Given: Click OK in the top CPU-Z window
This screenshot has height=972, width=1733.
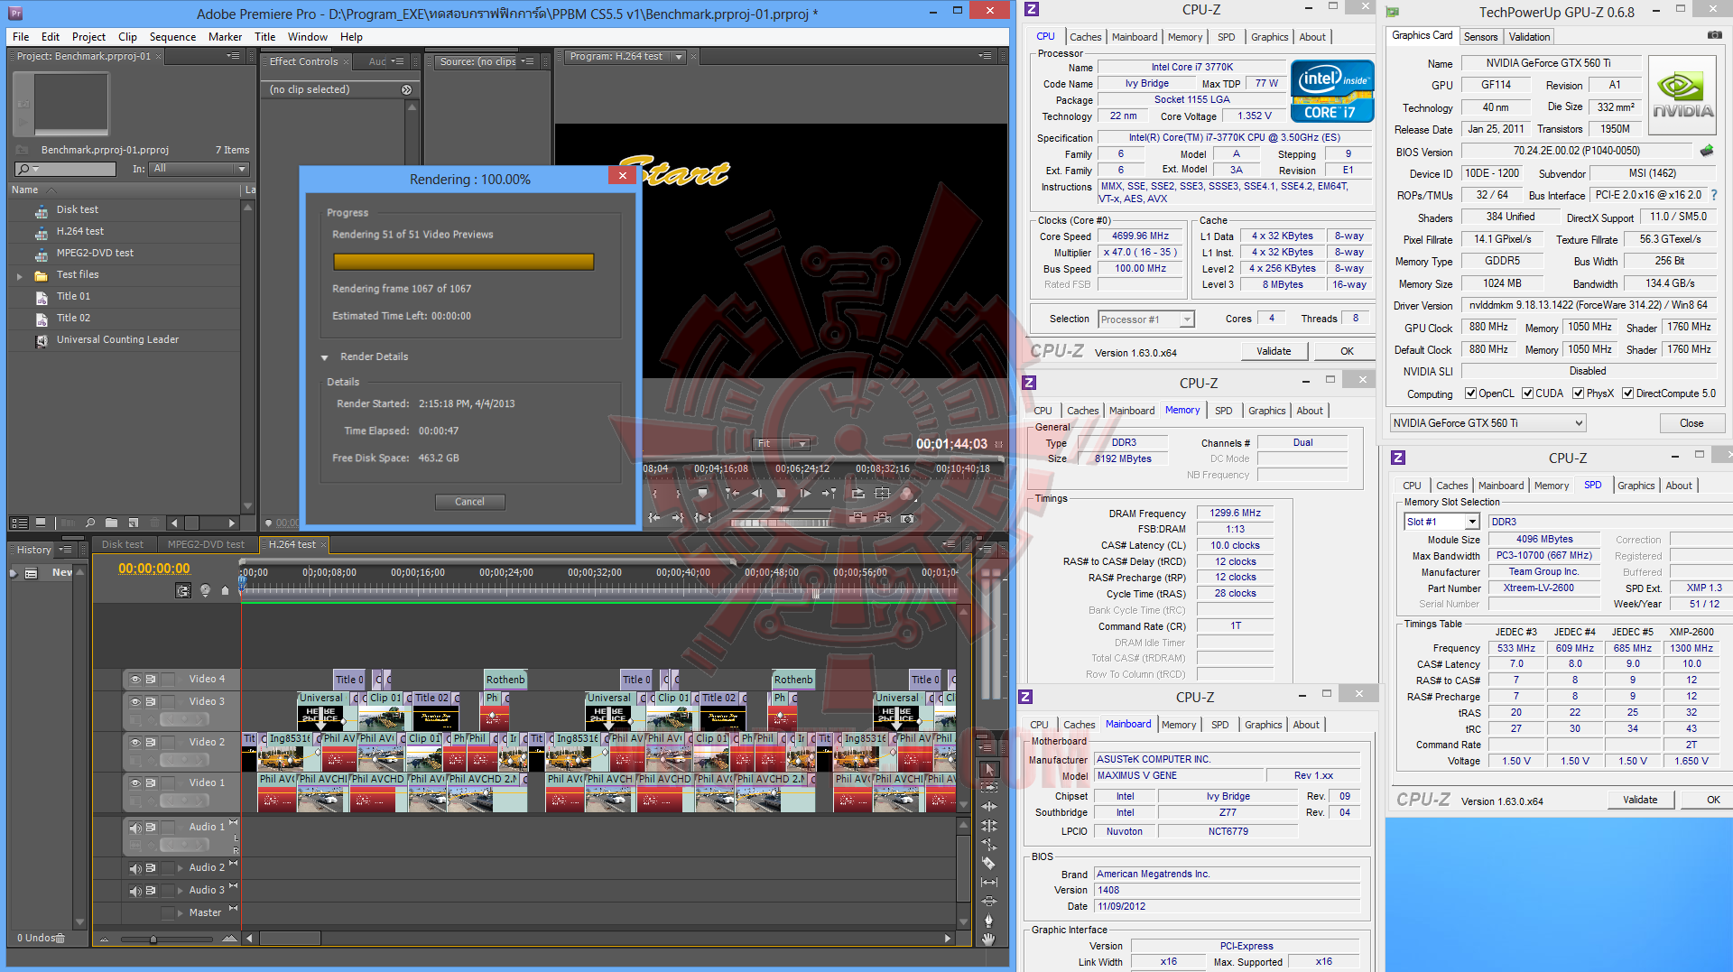Looking at the screenshot, I should click(1347, 351).
